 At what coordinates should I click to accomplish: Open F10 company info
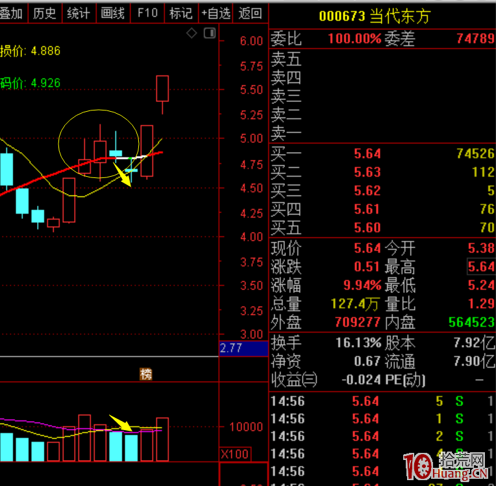coord(147,13)
